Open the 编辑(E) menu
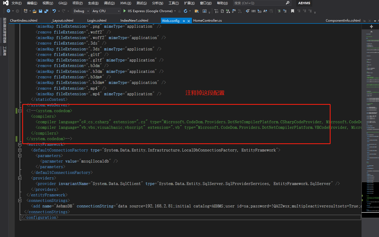The width and height of the screenshot is (379, 237). click(x=32, y=3)
